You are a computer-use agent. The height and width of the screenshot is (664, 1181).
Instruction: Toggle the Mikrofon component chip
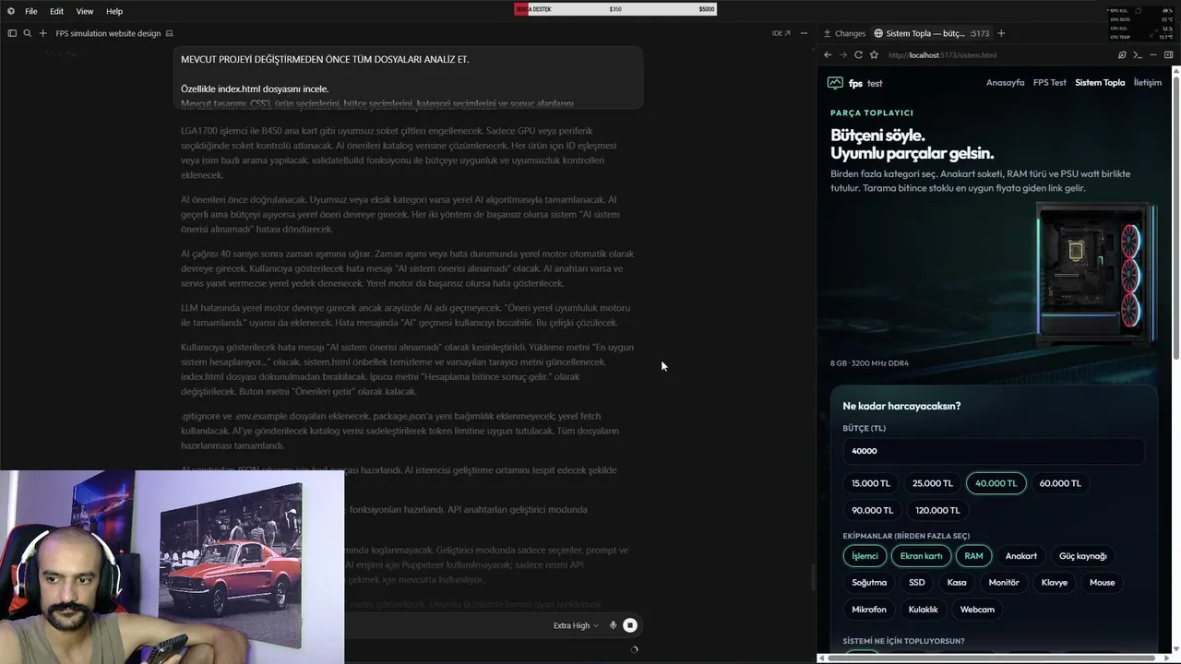(x=869, y=610)
